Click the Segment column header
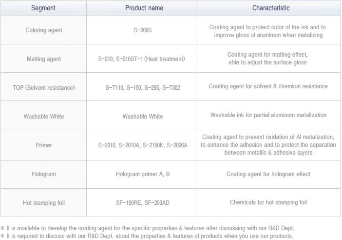Image resolution: width=342 pixels, height=240 pixels. point(43,8)
